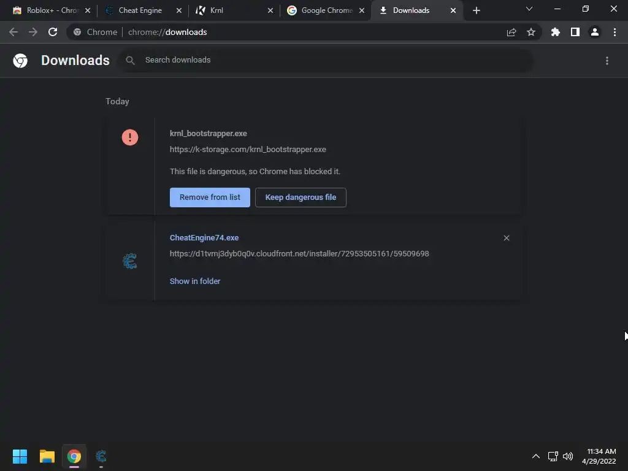Screen dimensions: 628x471
Task: Click the k-storage.com bootstrapper URL
Action: tap(248, 150)
